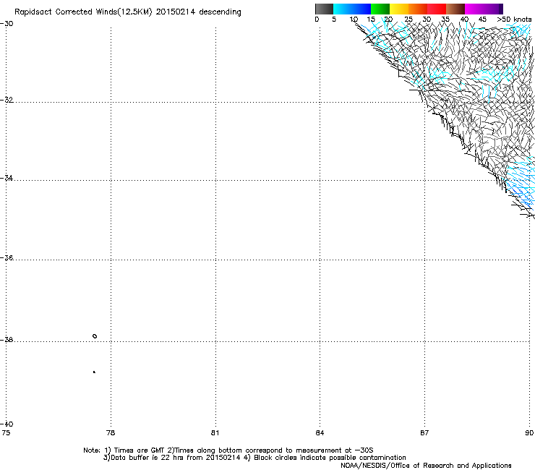
Task: Click the 'Data buffer is 22 hrs' note
Action: [x=147, y=458]
